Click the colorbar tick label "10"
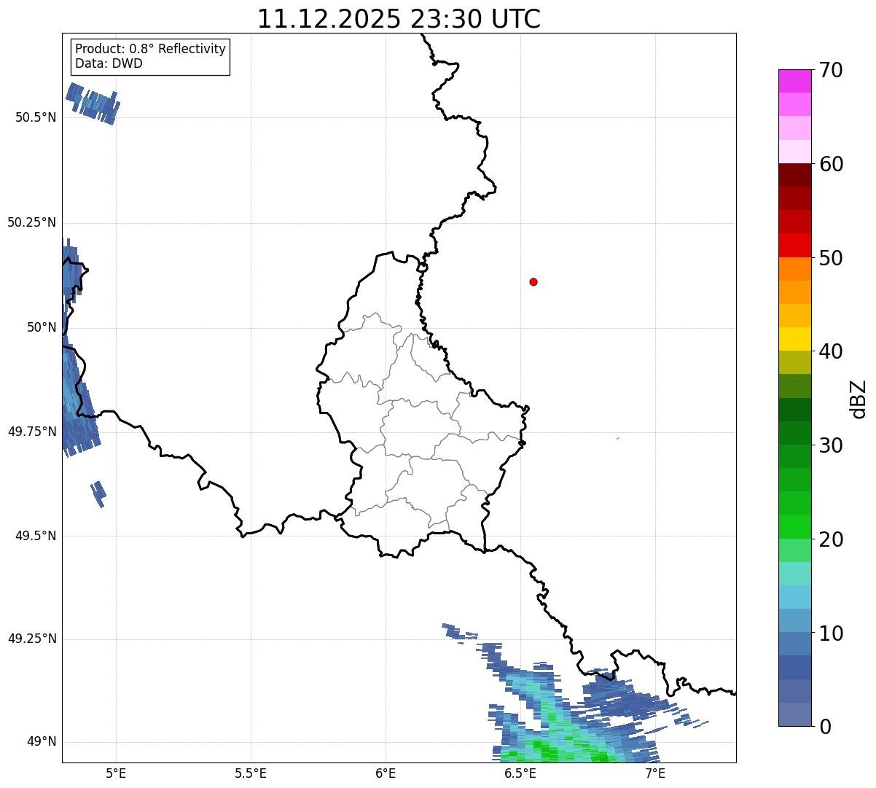876x788 pixels. coord(830,633)
